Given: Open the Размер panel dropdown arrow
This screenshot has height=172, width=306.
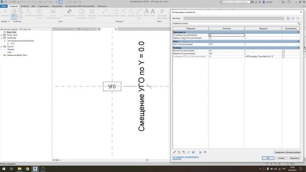Looking at the screenshot, I should [123, 21].
